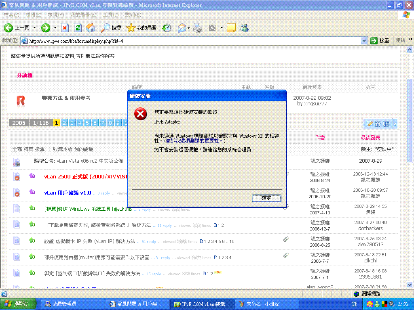The image size is (414, 310).
Task: Open the 我的最愛 Favorites menu
Action: tap(83, 15)
